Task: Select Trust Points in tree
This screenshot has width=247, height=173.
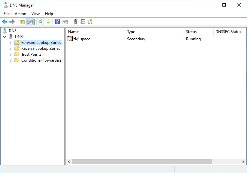Action: (x=31, y=54)
